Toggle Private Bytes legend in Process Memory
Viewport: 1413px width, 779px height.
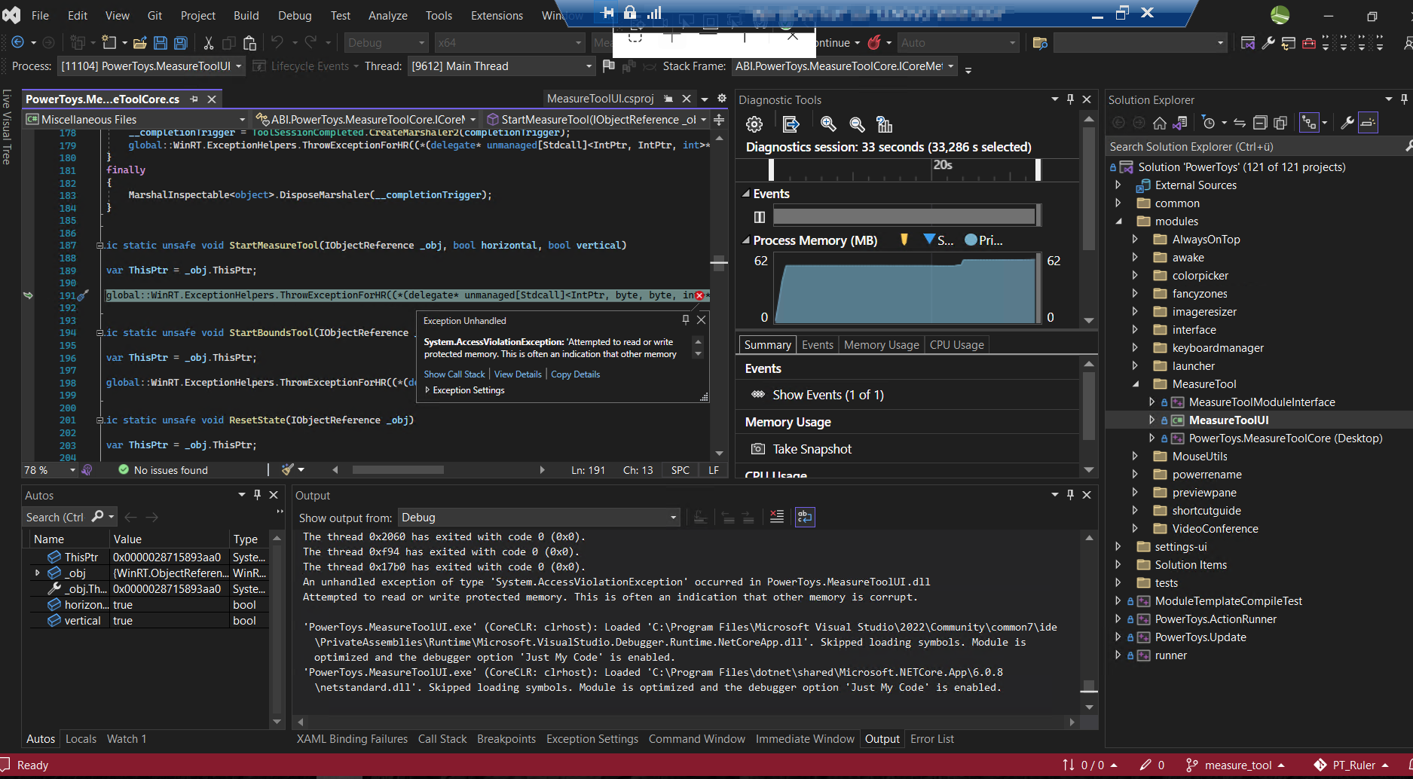(983, 240)
